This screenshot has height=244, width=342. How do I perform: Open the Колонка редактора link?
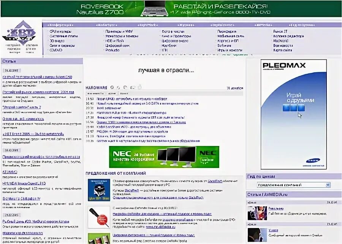pos(288,36)
